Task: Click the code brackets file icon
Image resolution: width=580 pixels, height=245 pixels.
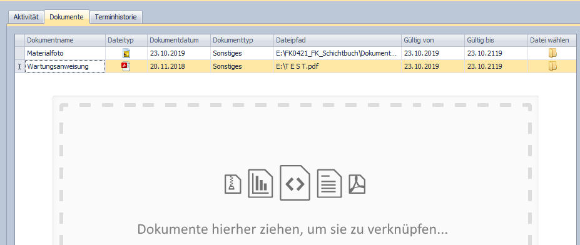Action: coord(295,183)
